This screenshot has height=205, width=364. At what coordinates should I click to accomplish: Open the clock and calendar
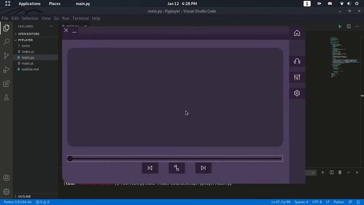pos(182,4)
